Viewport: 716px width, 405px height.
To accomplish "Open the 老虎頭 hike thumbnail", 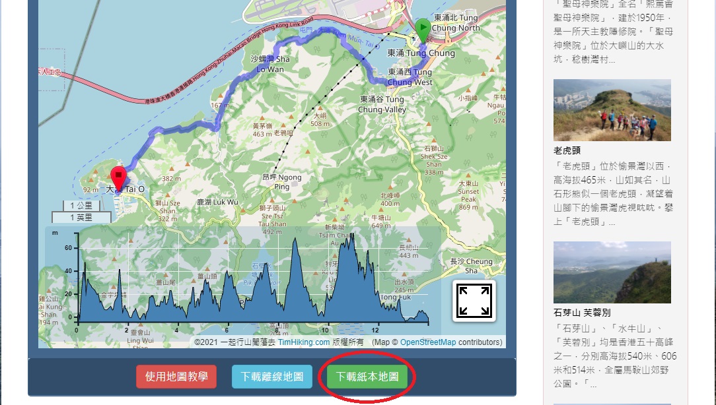I will click(x=612, y=110).
